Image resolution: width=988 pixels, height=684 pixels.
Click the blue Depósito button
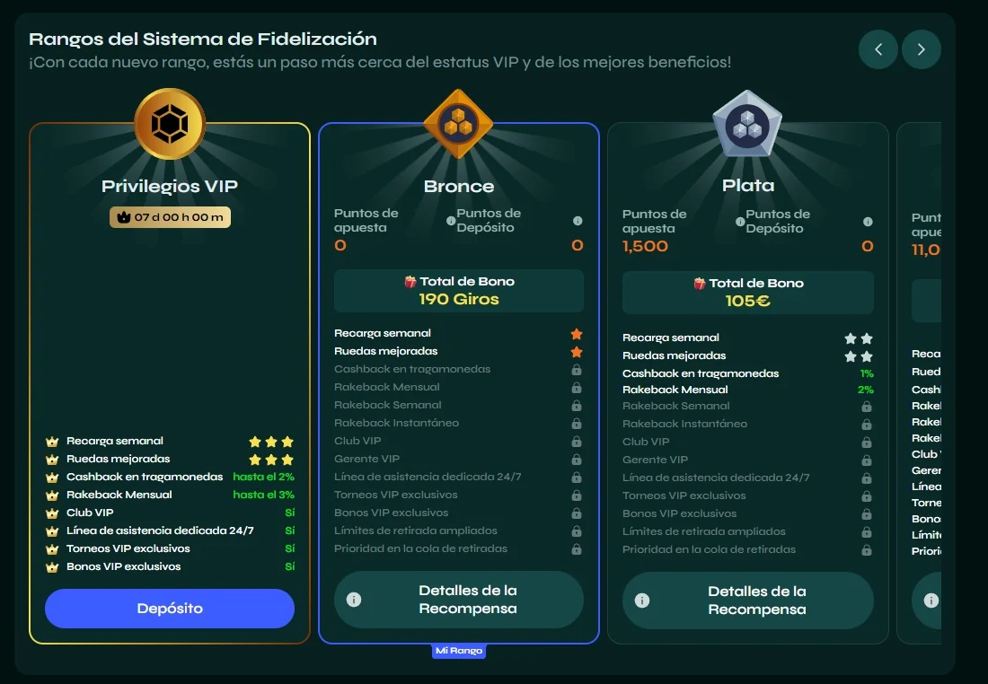170,609
